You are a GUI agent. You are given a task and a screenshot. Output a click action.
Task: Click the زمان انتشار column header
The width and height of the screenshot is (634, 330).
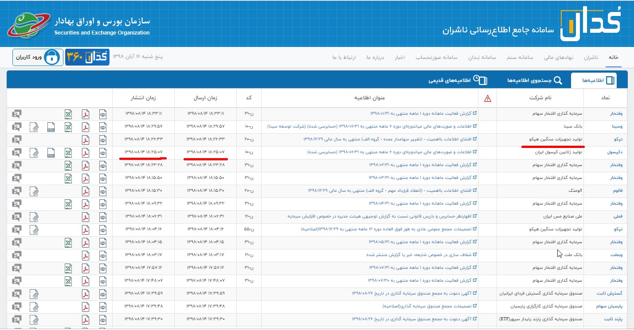pyautogui.click(x=144, y=98)
